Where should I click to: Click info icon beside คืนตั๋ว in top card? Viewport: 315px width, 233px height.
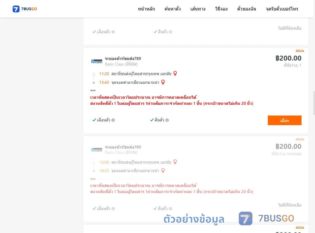(x=170, y=32)
